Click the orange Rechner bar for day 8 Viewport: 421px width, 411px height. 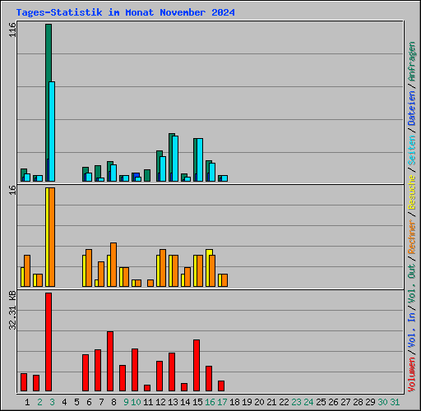tap(113, 265)
